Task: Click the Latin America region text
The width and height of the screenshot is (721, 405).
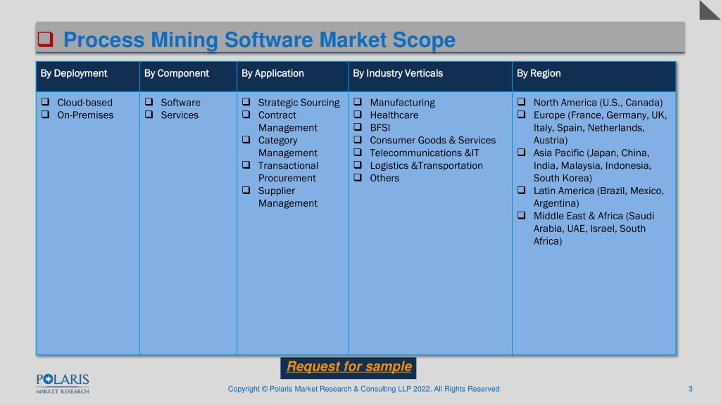Action: [x=598, y=197]
